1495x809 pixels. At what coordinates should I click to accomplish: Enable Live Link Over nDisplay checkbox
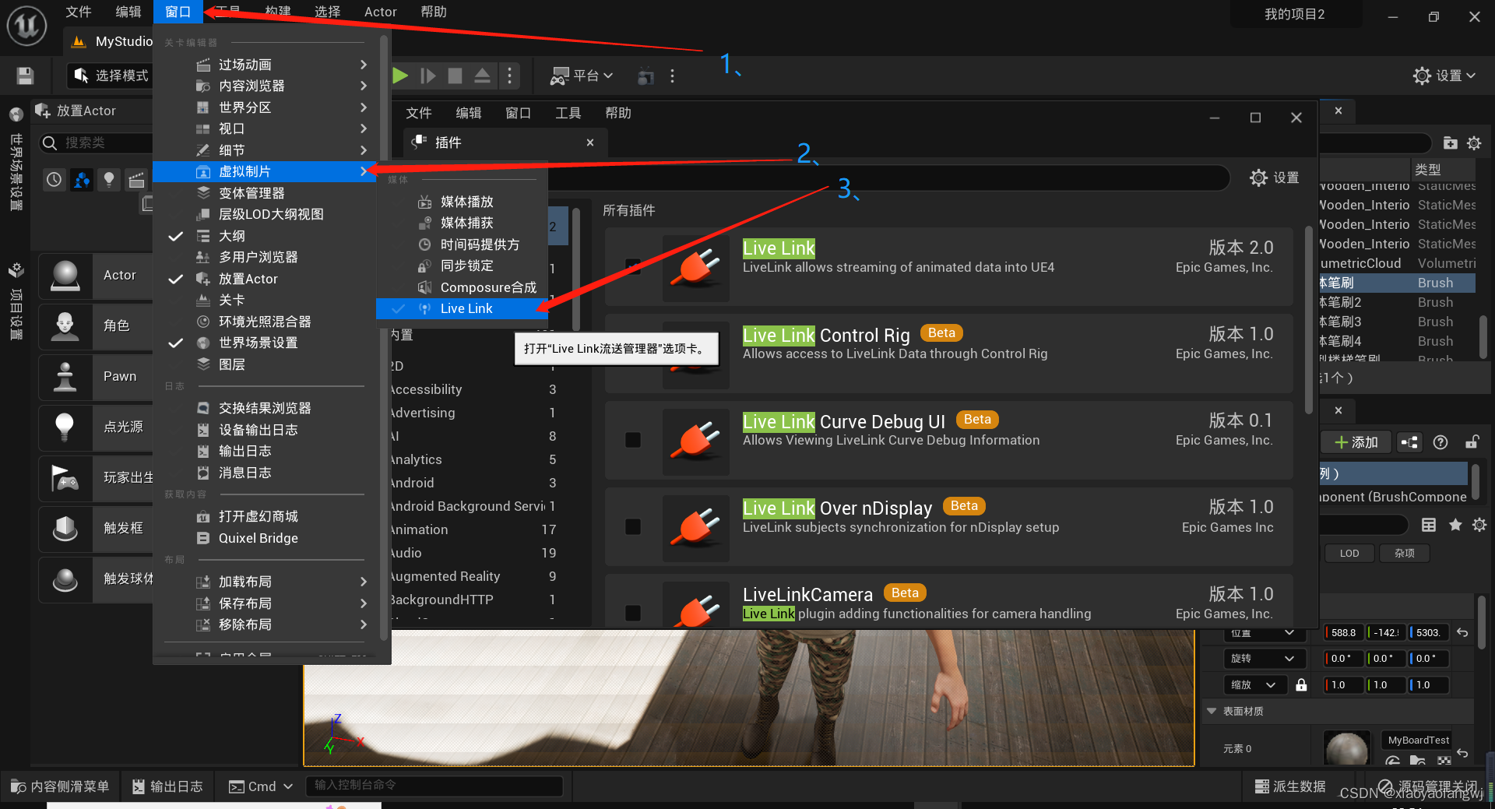633,527
